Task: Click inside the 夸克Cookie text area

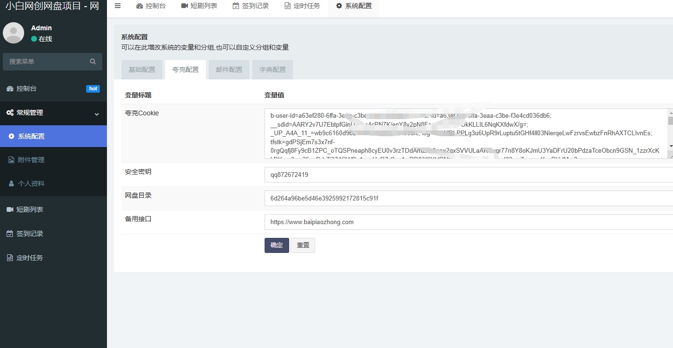Action: point(466,134)
